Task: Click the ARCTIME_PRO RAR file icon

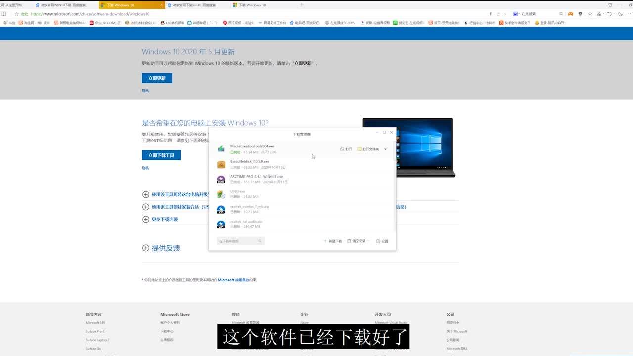Action: (221, 179)
